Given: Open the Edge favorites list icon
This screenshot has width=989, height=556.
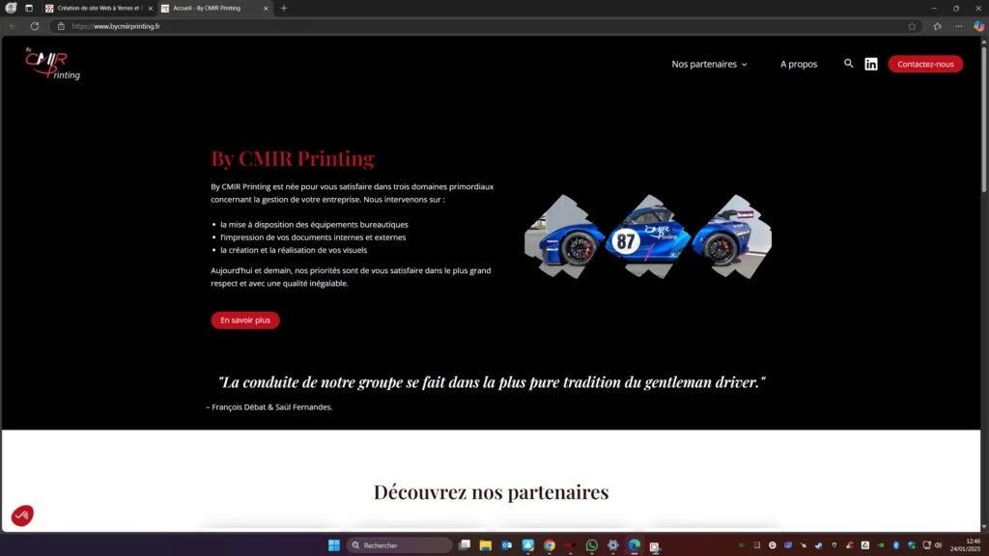Looking at the screenshot, I should [937, 26].
